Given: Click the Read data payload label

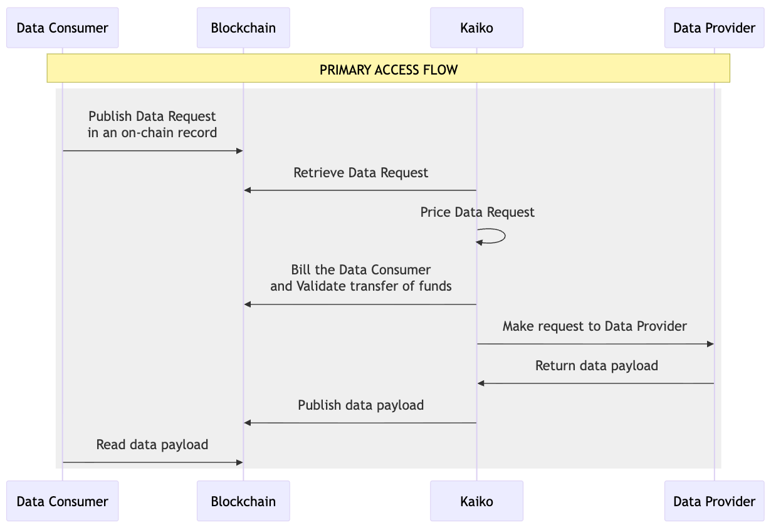Looking at the screenshot, I should [152, 445].
